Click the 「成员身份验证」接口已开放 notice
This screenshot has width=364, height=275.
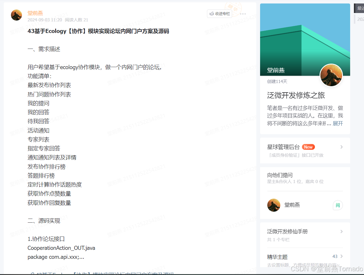click(296, 155)
